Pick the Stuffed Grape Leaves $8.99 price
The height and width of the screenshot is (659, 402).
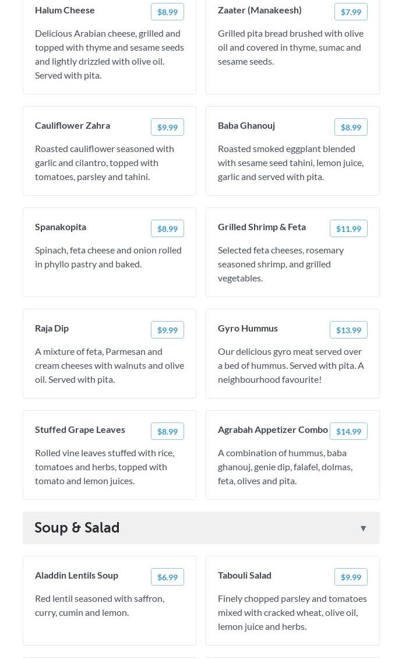tap(167, 431)
